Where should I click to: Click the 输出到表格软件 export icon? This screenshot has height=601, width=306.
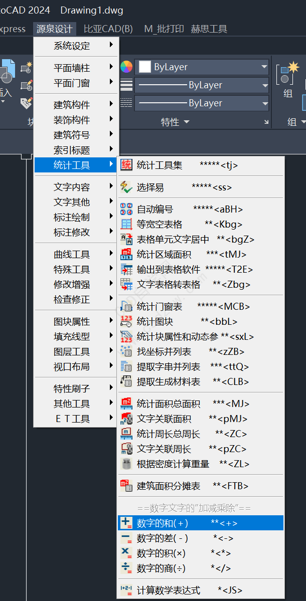click(x=126, y=270)
